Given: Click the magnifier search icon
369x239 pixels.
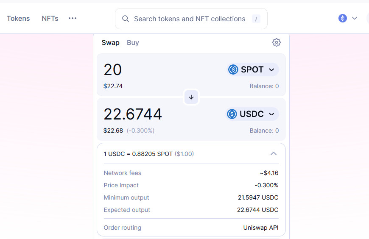Looking at the screenshot, I should 126,19.
